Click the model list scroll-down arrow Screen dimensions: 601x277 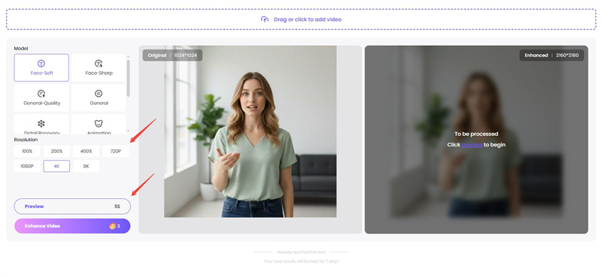point(128,131)
